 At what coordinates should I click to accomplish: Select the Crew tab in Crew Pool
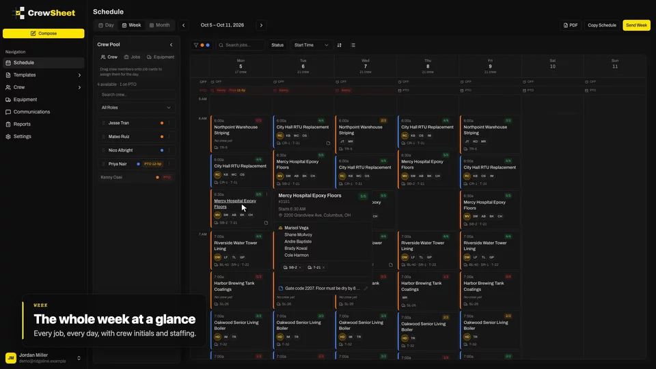tap(109, 57)
